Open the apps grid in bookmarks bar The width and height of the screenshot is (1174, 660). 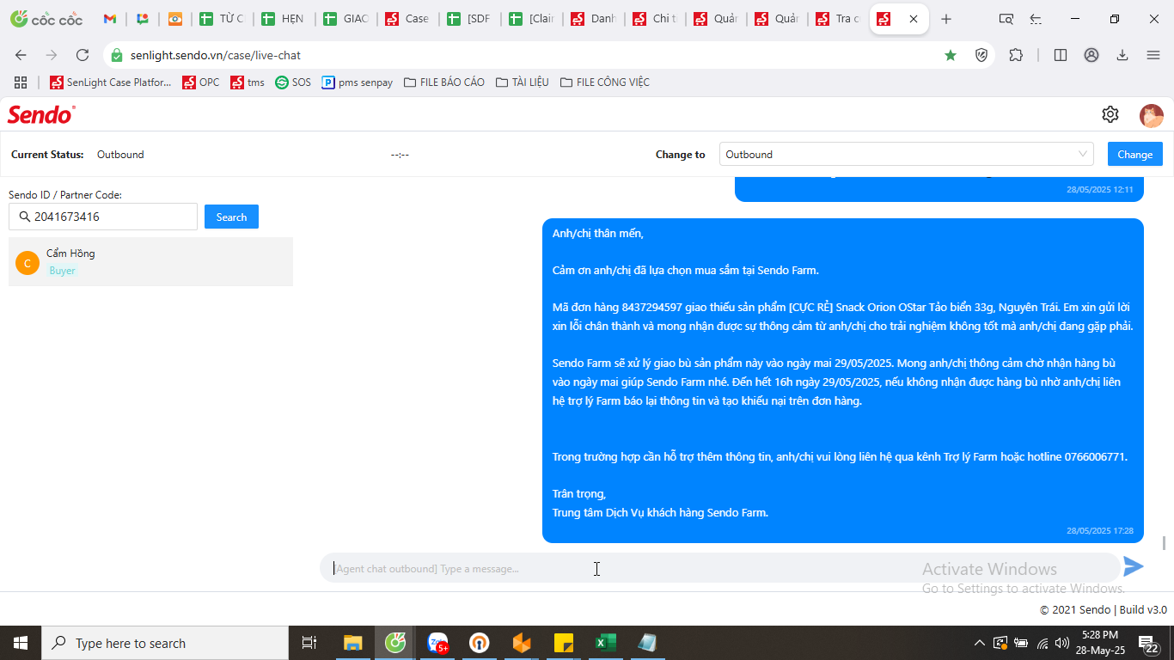tap(21, 82)
